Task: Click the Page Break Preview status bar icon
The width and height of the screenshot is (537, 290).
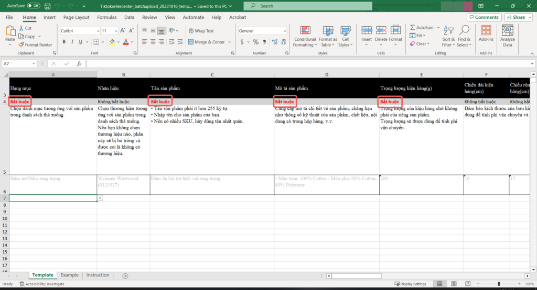Action: point(468,284)
